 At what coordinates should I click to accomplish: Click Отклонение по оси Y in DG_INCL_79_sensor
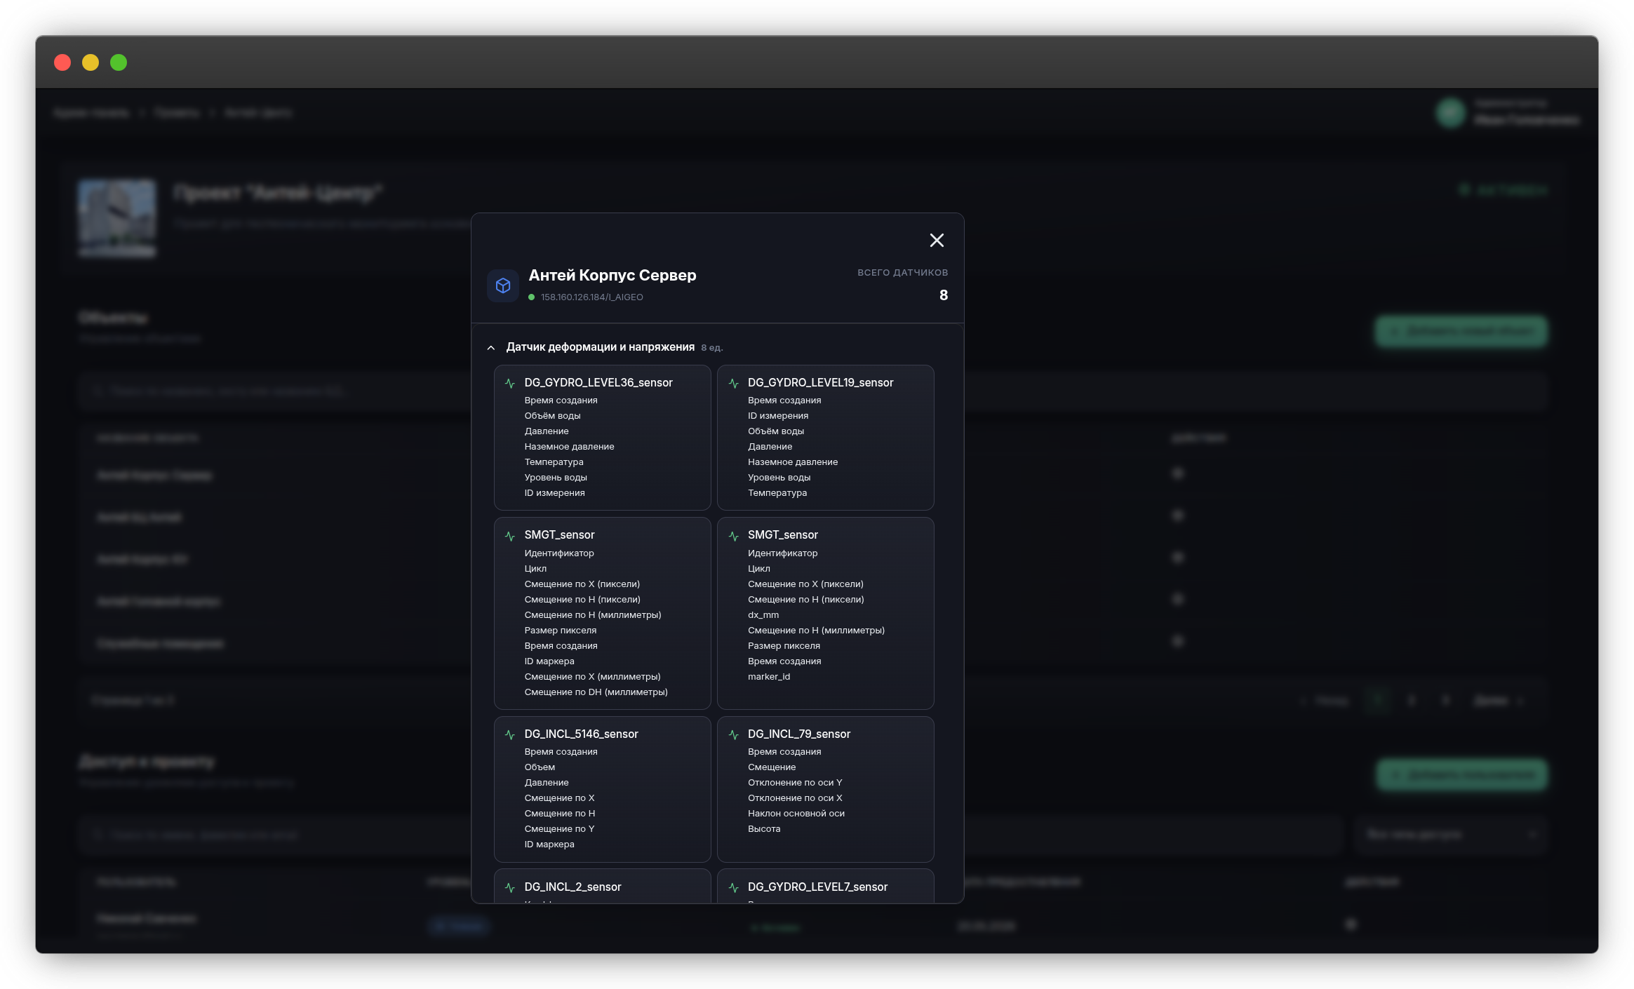pos(795,783)
